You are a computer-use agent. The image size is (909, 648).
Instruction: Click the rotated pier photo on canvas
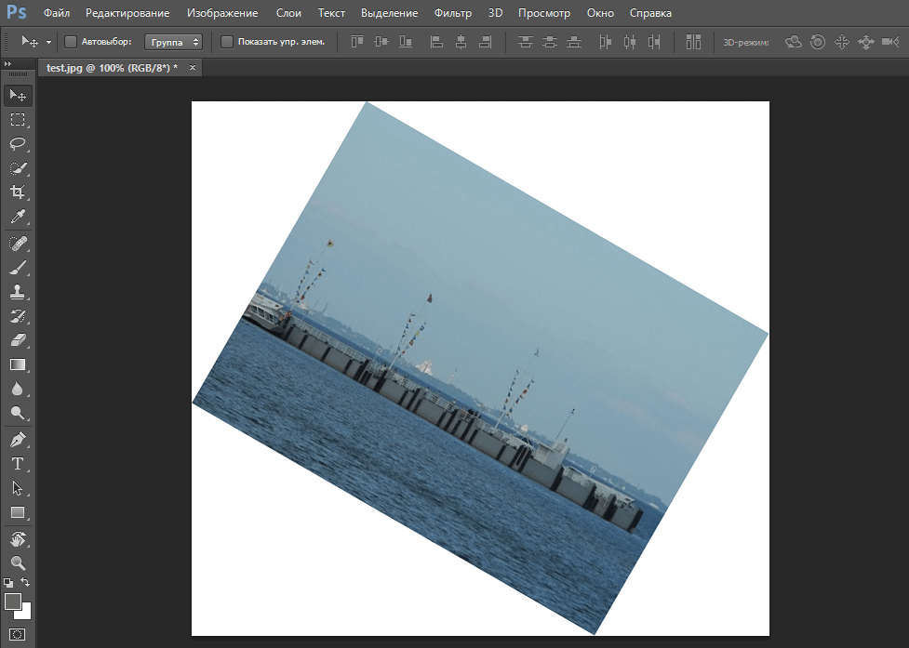pyautogui.click(x=480, y=368)
